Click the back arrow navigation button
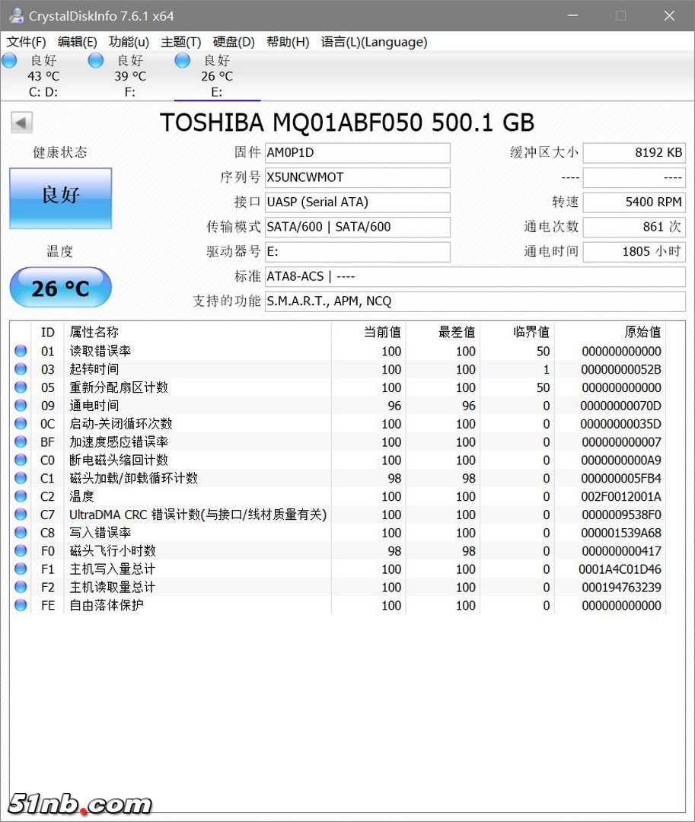695x822 pixels. coord(21,122)
